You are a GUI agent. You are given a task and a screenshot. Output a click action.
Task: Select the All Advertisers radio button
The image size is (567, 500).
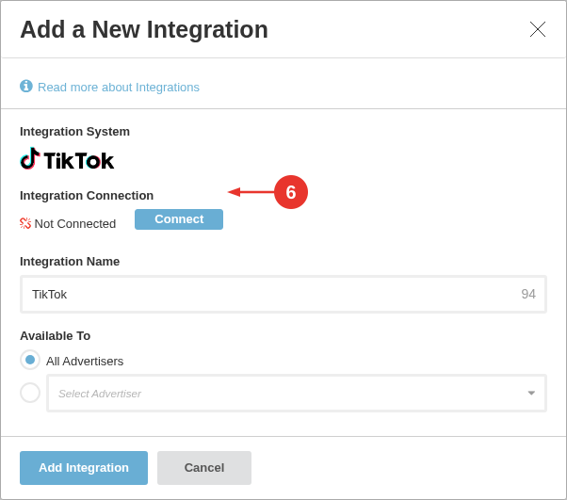[30, 360]
